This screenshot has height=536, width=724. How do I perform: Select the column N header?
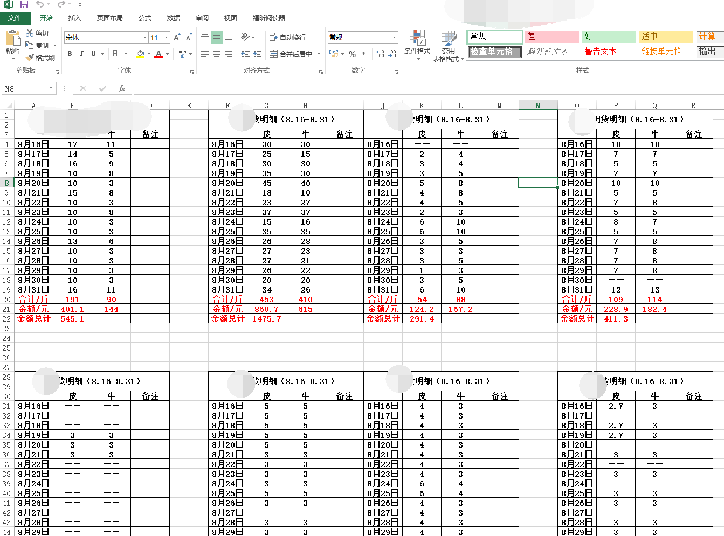538,106
